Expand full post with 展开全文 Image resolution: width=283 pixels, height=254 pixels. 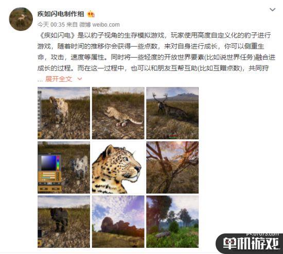[x=59, y=79]
